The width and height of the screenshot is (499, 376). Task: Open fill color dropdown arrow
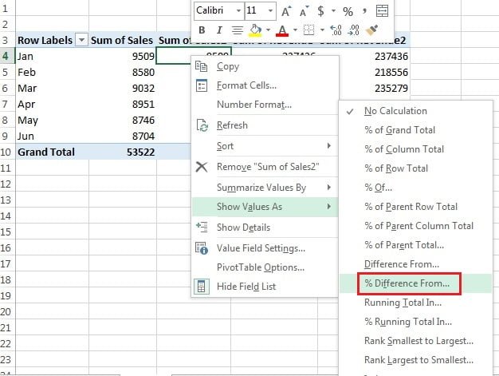(268, 30)
